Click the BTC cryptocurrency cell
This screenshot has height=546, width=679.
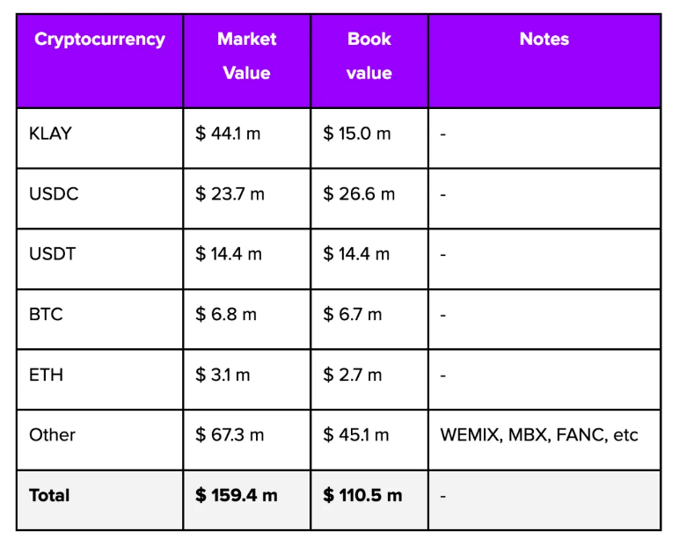pyautogui.click(x=47, y=314)
